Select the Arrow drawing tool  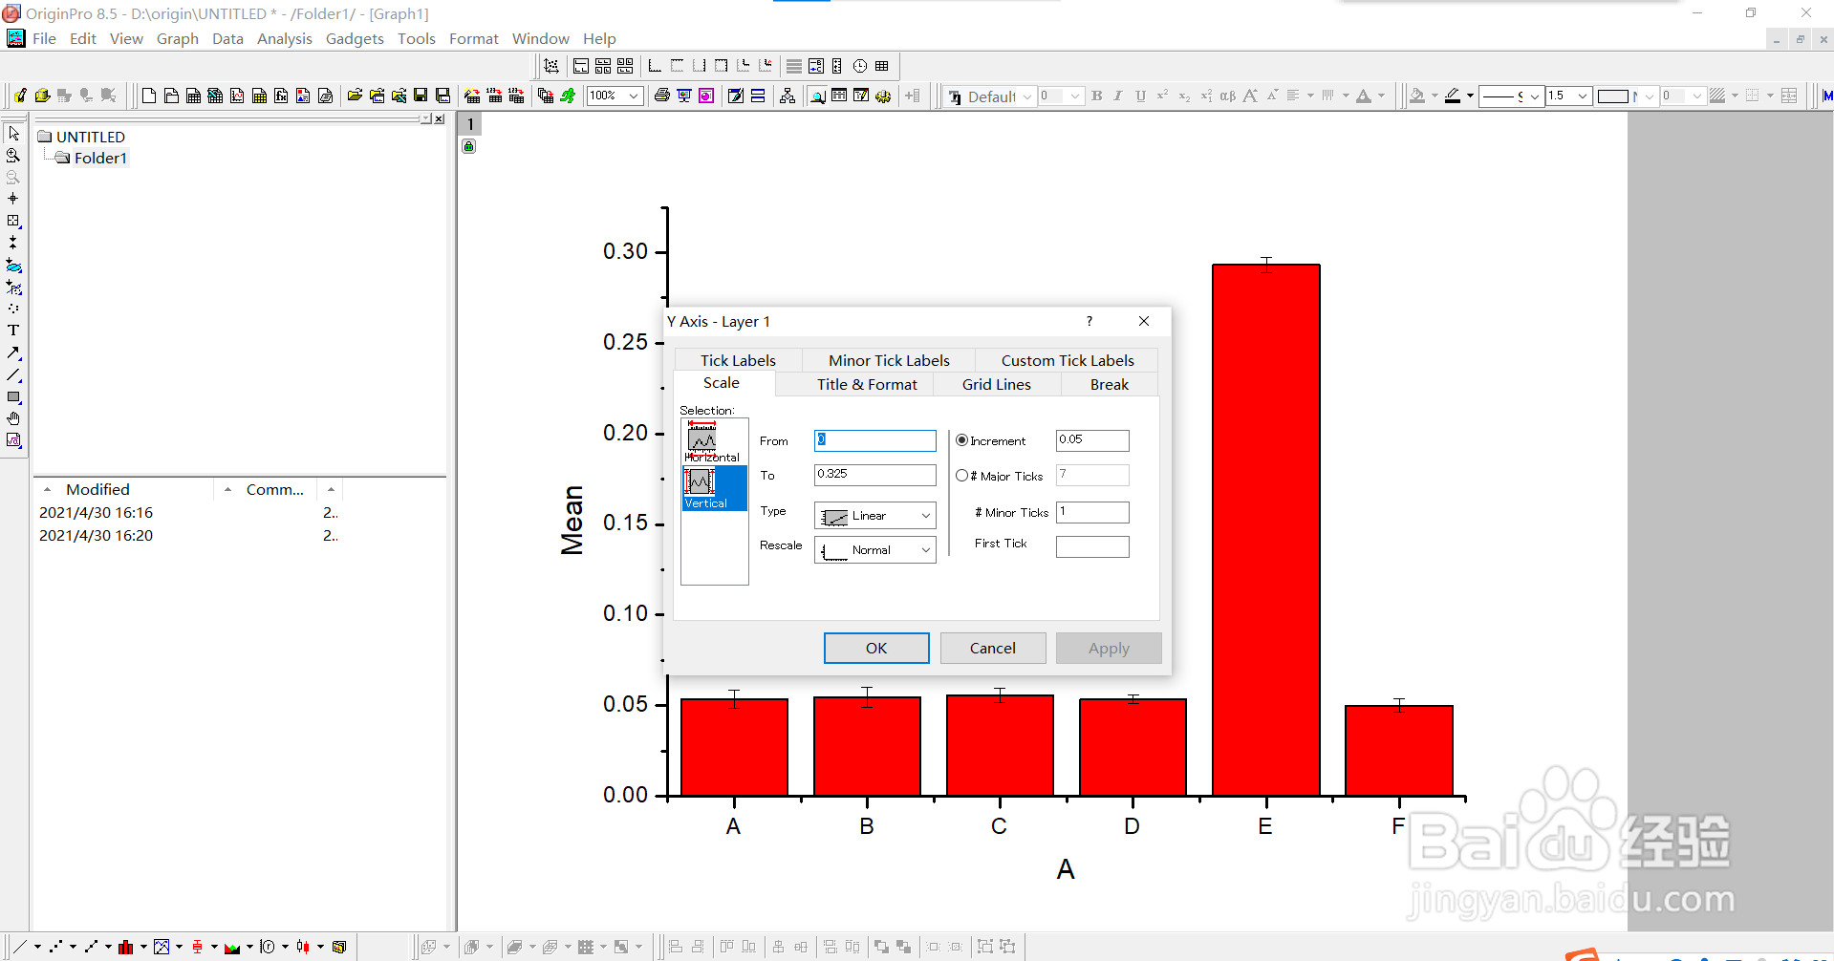(x=13, y=352)
